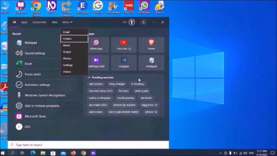The height and width of the screenshot is (156, 277).
Task: Choose Email from the More menu
Action: click(x=74, y=32)
